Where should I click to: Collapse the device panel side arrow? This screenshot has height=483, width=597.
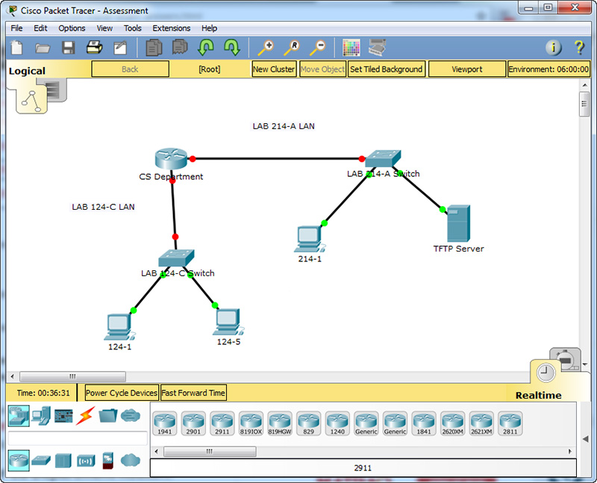585,439
